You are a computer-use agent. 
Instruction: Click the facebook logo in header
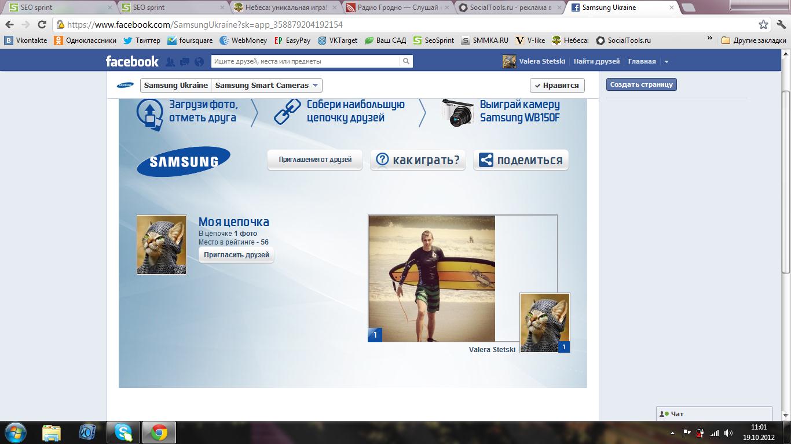pos(132,61)
